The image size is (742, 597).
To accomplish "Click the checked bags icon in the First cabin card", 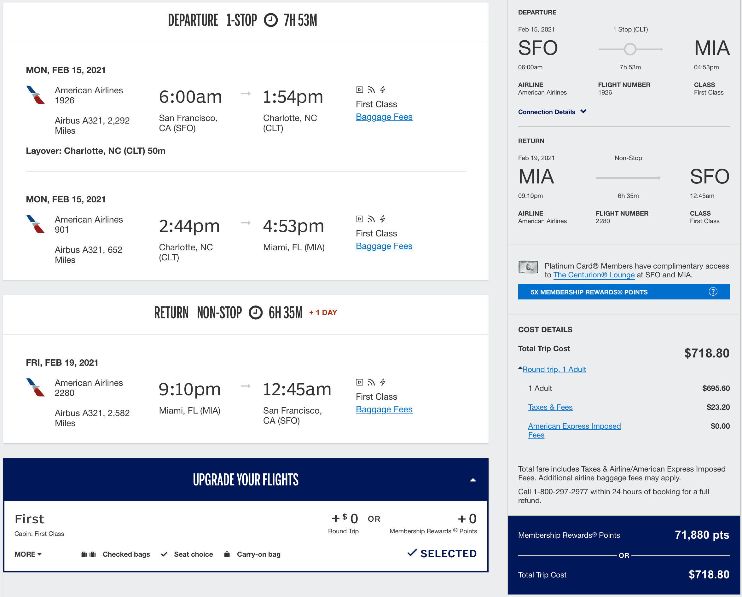I will 89,554.
